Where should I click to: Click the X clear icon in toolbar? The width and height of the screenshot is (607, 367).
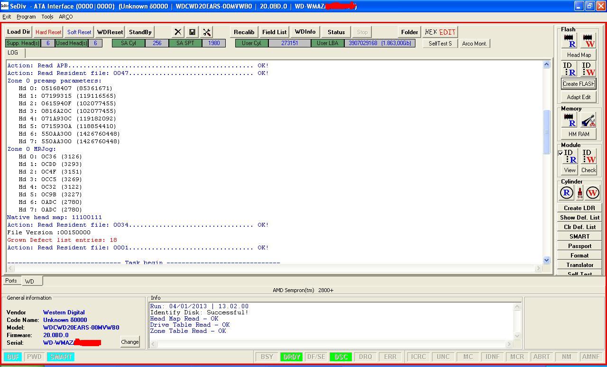tap(178, 32)
